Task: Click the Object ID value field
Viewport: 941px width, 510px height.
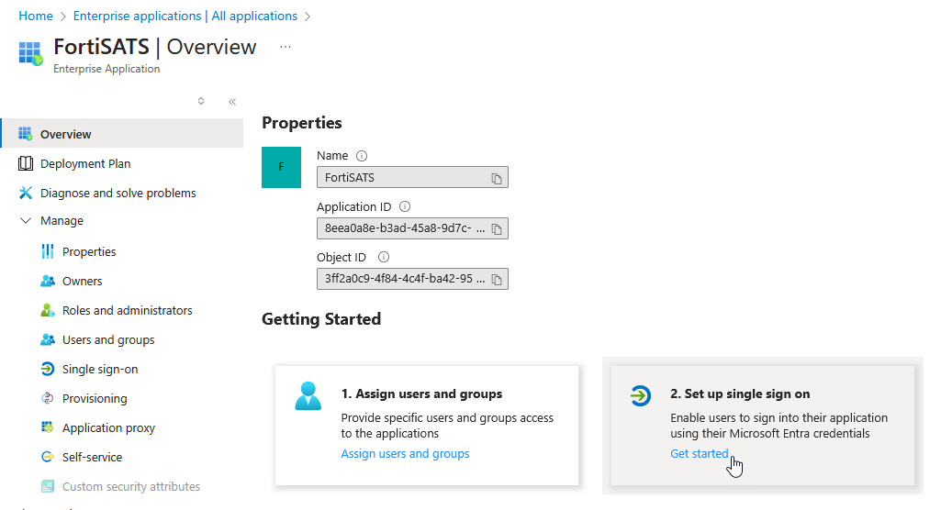Action: [x=412, y=279]
